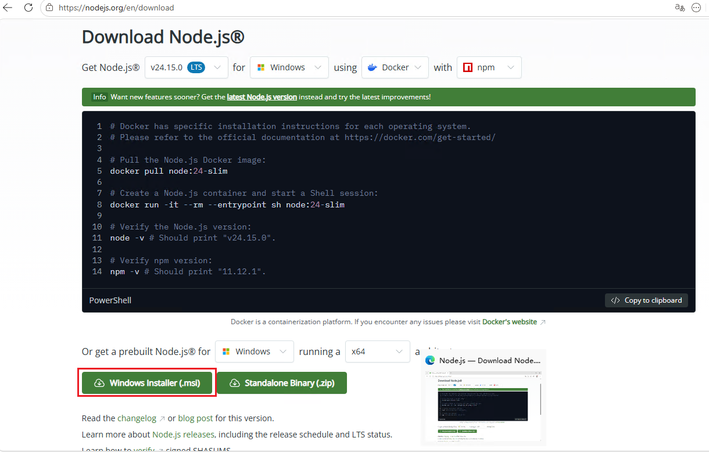This screenshot has height=452, width=709.
Task: Click the 'node -v' code line
Action: pyautogui.click(x=193, y=238)
